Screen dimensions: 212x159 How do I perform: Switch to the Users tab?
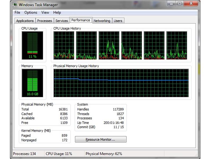coord(118,21)
